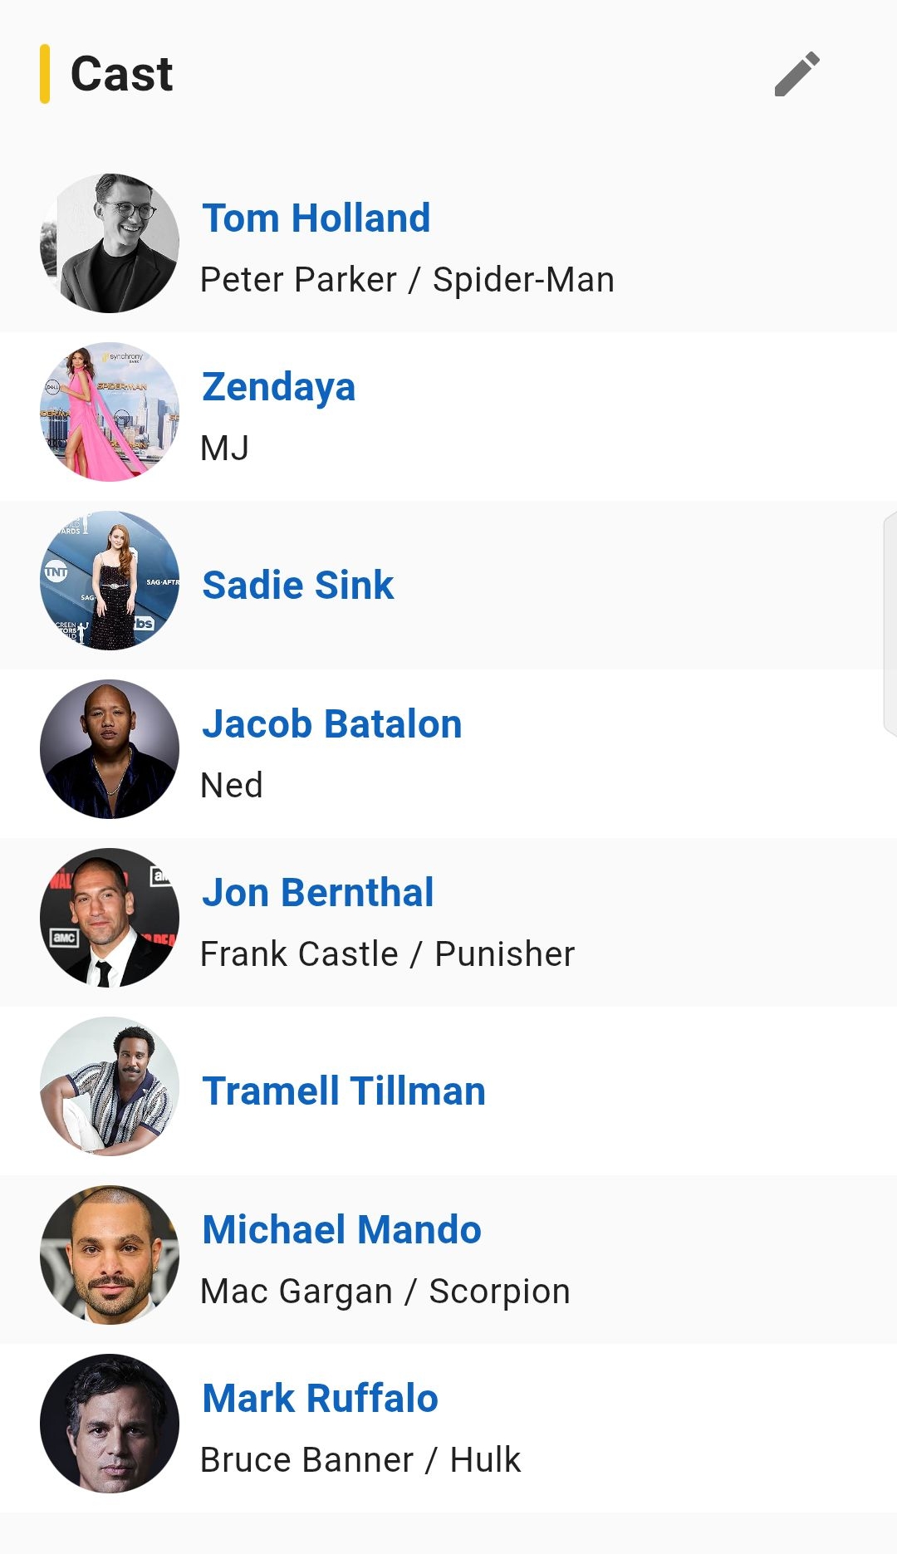The image size is (897, 1554).
Task: Tap the pencil edit icon
Action: pos(797,74)
